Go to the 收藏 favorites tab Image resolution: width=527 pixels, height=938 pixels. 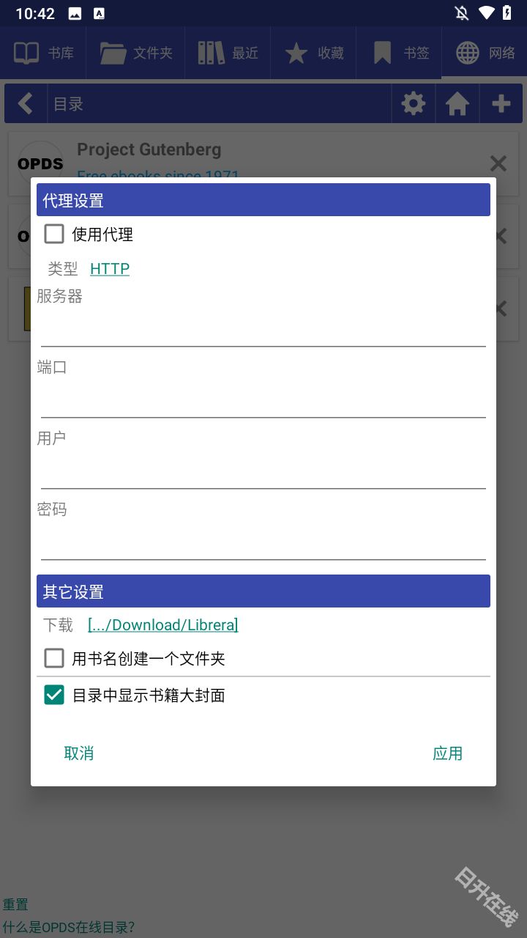pos(313,53)
